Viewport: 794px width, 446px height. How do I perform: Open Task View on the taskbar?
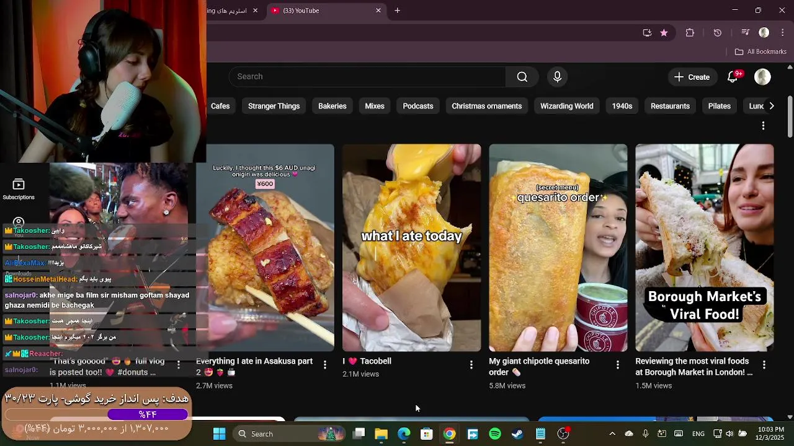[359, 434]
